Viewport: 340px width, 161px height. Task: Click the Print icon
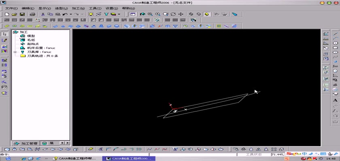click(x=32, y=14)
